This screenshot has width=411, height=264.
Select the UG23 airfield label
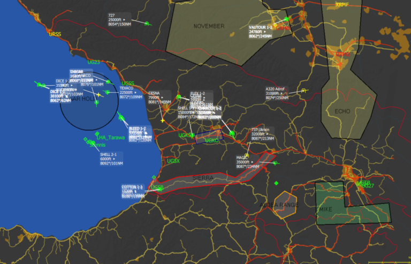coord(94,62)
